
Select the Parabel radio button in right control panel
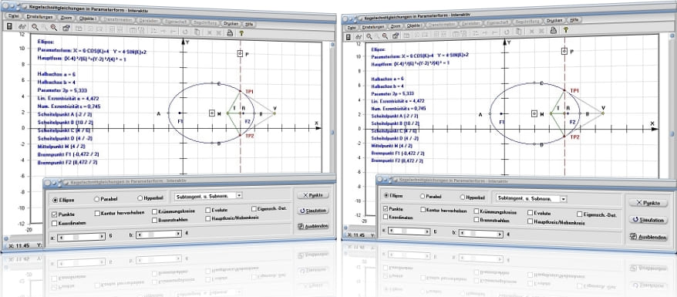(x=422, y=195)
